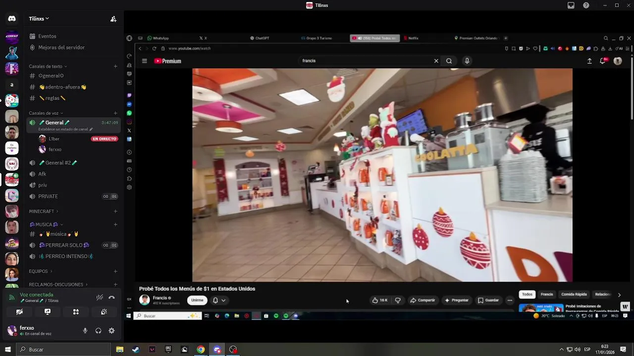Add a channel to the MINECRAFT category
The width and height of the screenshot is (634, 356).
point(115,212)
